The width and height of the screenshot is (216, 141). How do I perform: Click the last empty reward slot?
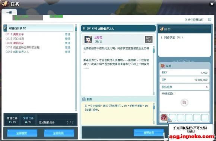coord(205,118)
